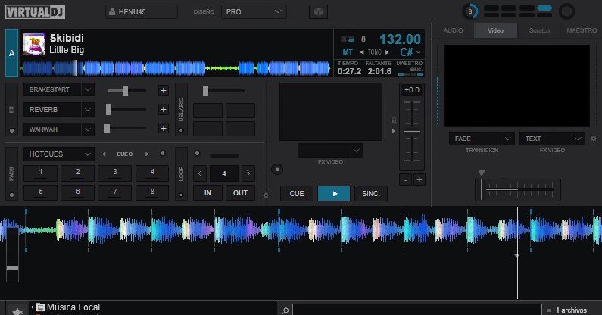Activate the BRAKESTART effect name button
The width and height of the screenshot is (602, 315).
(52, 89)
